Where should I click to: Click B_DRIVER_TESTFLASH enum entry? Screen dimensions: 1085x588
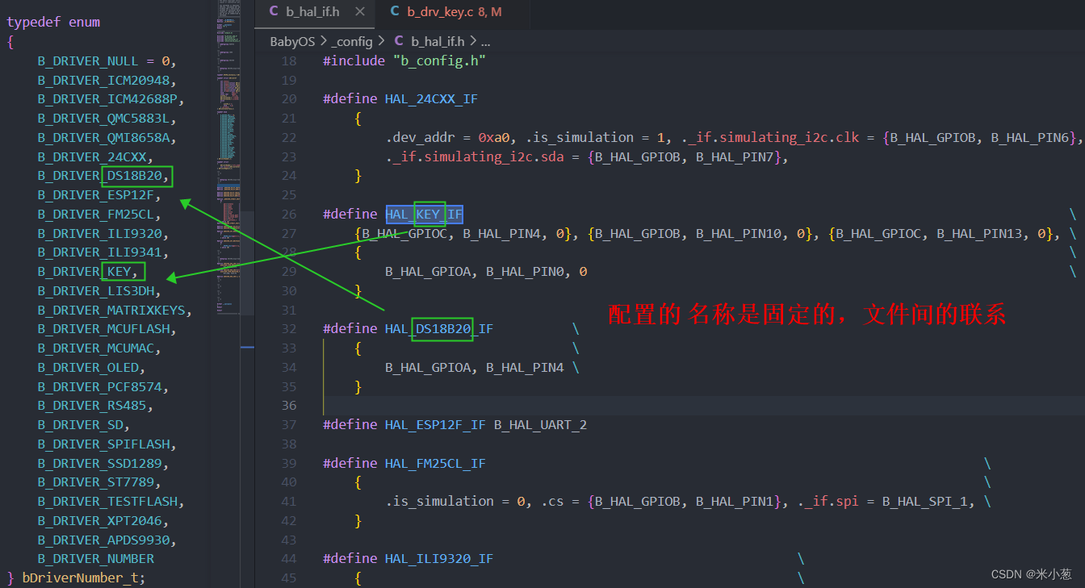coord(109,501)
